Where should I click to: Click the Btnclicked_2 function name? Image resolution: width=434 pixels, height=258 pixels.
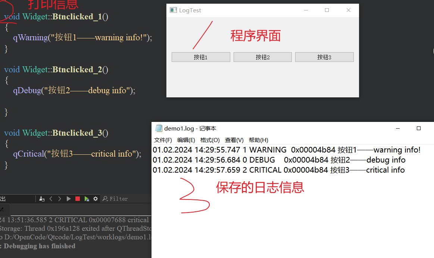77,70
